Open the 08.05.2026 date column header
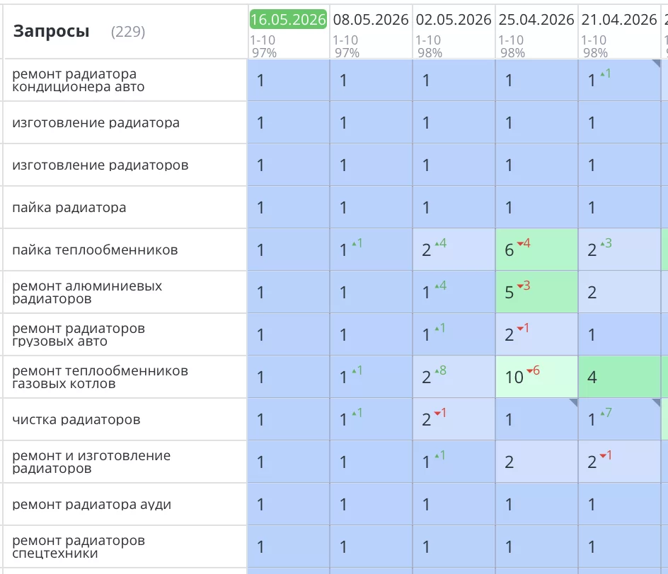 click(371, 20)
